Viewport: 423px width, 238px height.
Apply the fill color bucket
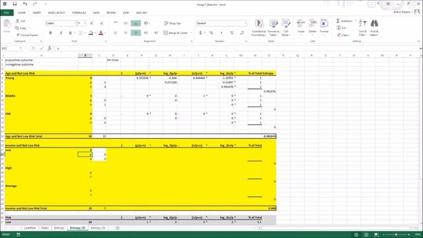click(x=91, y=33)
